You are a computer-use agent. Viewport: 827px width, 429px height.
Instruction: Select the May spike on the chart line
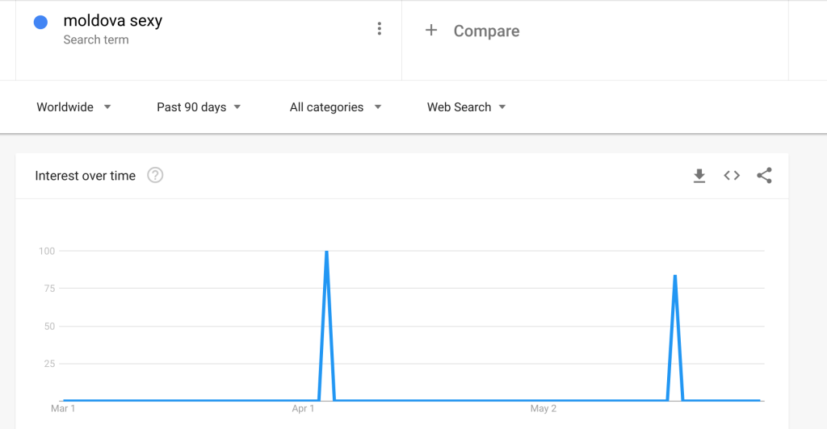click(674, 276)
